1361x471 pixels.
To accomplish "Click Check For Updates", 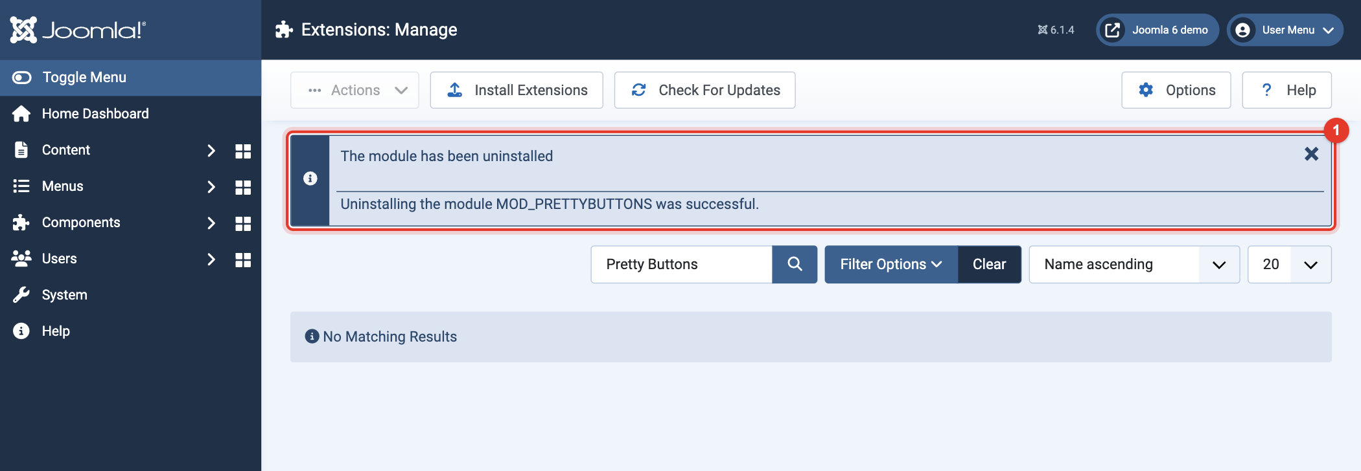I will pos(704,90).
